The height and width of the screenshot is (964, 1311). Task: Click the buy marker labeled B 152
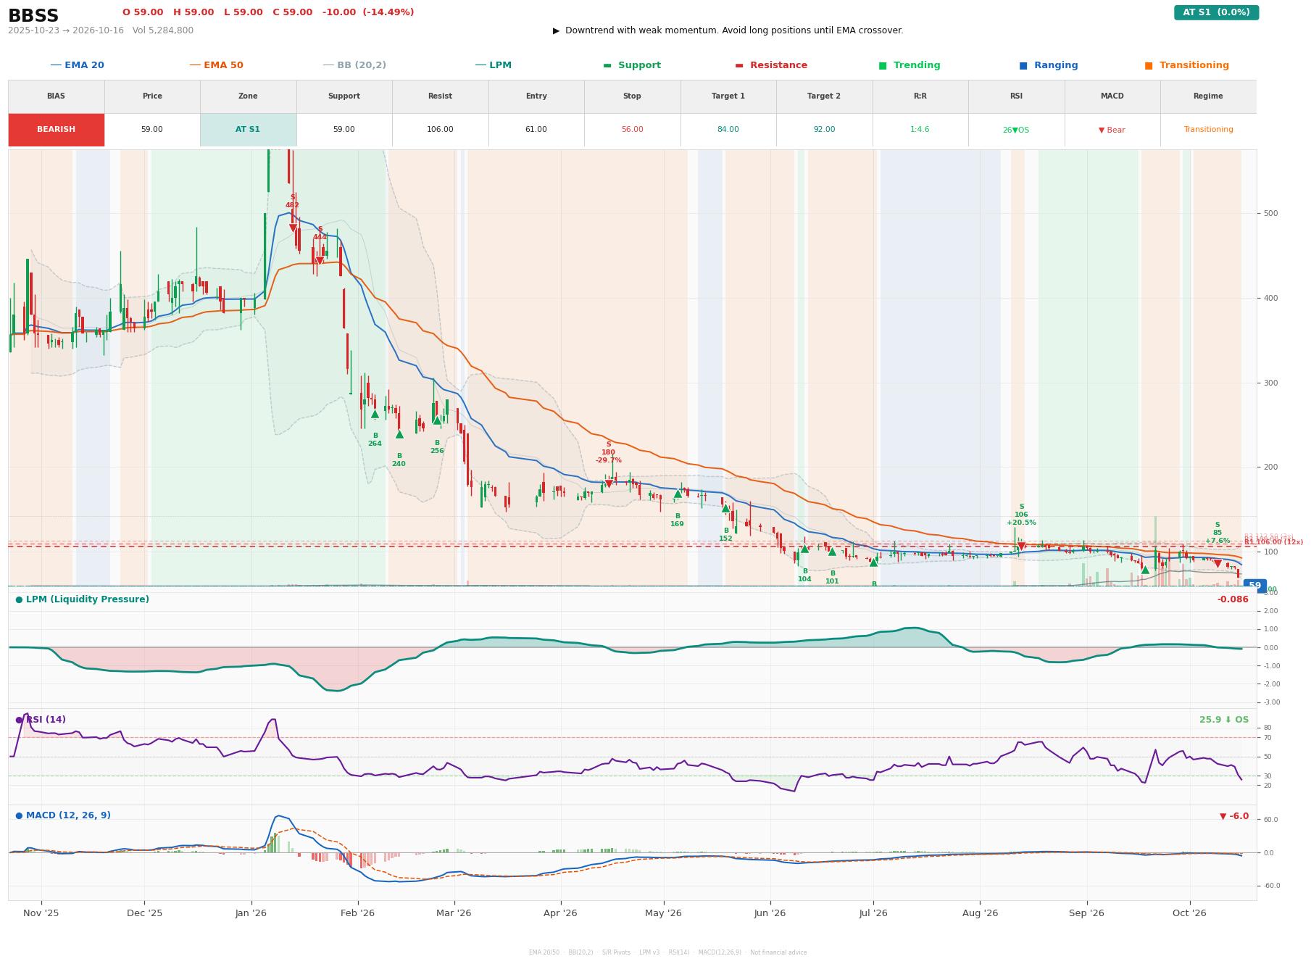click(x=725, y=508)
